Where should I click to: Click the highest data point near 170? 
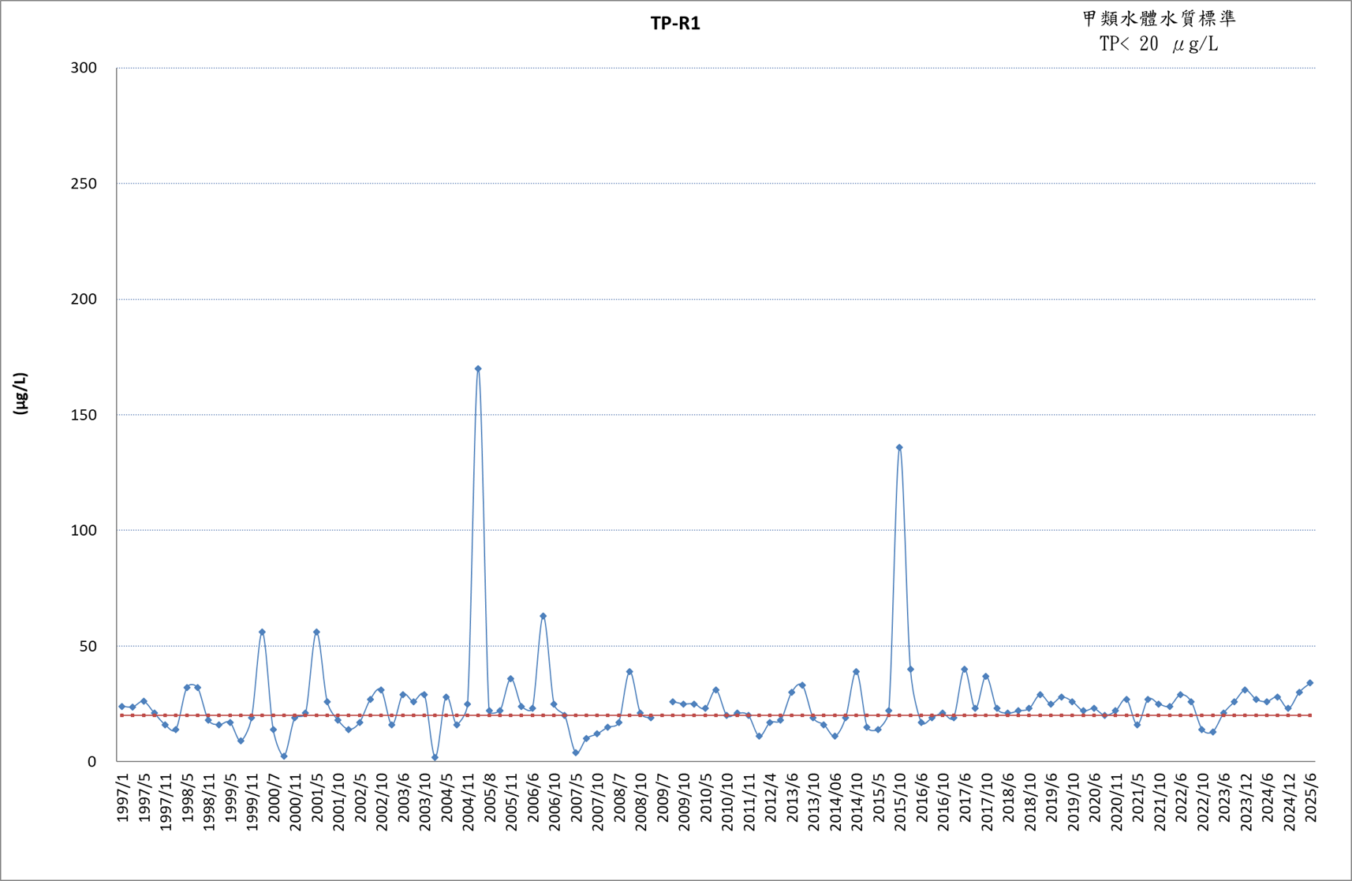point(478,368)
